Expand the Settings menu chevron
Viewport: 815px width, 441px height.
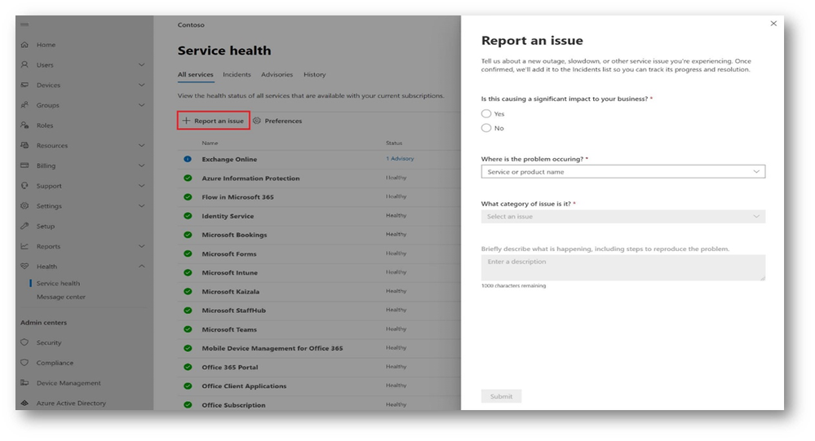[141, 205]
